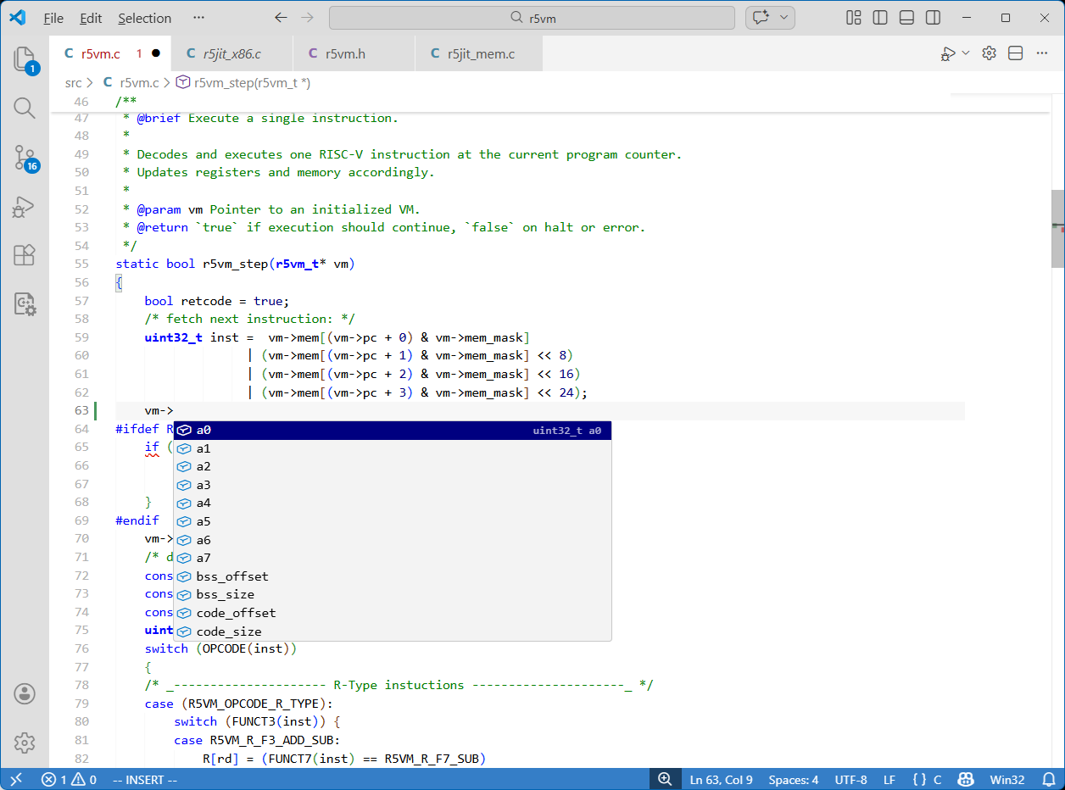Click Ln 63, Col 9 to go to line
Viewport: 1065px width, 790px height.
[x=722, y=779]
